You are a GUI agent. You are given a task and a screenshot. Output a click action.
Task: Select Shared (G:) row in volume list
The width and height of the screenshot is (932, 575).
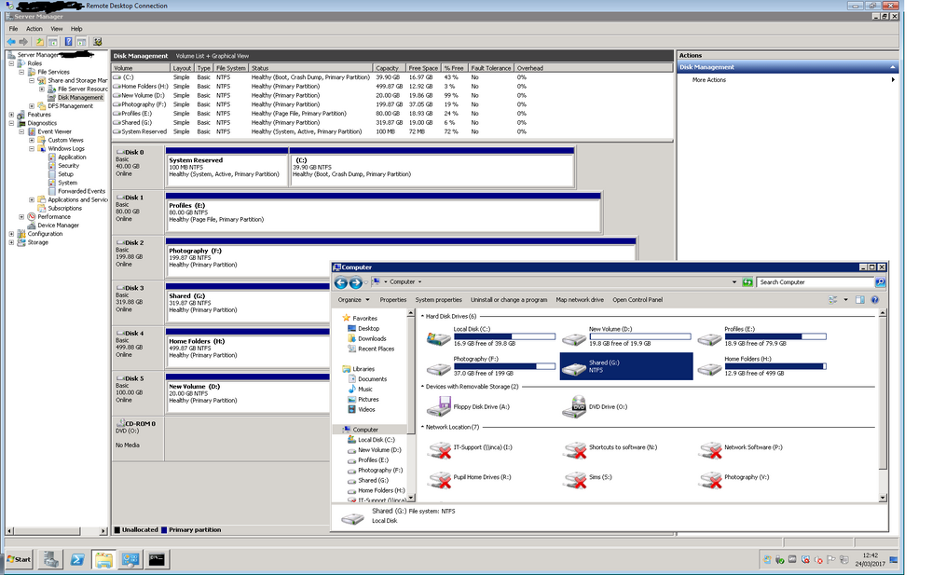pos(392,122)
